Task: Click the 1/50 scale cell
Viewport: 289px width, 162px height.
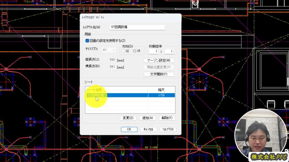Action: click(x=161, y=95)
